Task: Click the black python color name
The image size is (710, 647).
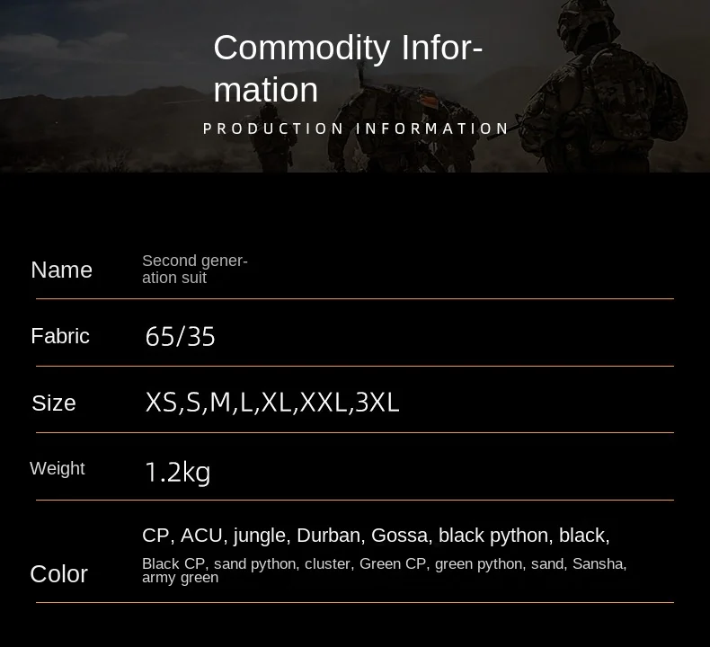Action: [493, 536]
